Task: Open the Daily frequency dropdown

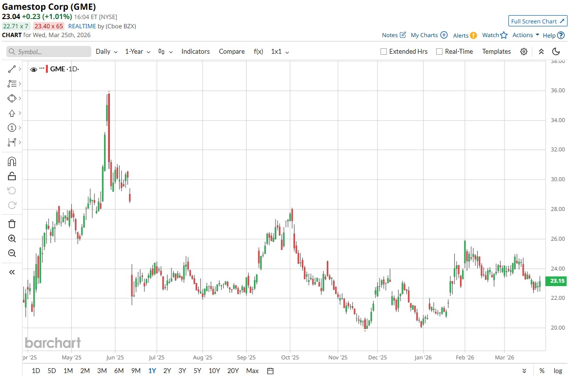Action: [106, 52]
